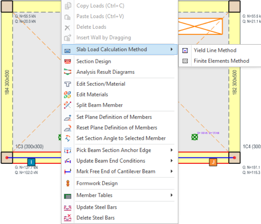Image resolution: width=261 pixels, height=224 pixels.
Task: Select Yield Line Method option
Action: click(x=215, y=50)
